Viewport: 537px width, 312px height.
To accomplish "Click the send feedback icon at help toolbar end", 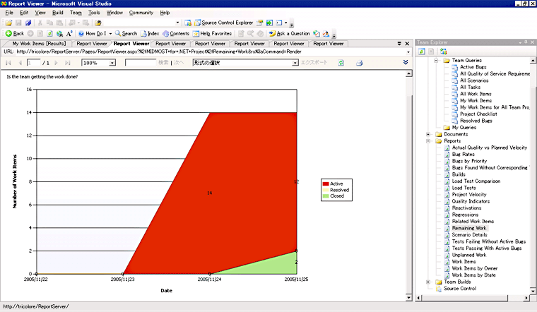I will pyautogui.click(x=326, y=33).
